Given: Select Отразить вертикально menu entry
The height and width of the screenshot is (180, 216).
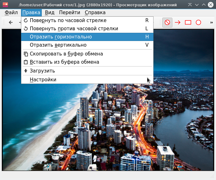Looking at the screenshot, I should click(x=58, y=45).
